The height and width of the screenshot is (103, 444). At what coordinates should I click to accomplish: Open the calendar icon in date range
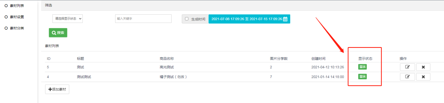click(285, 19)
